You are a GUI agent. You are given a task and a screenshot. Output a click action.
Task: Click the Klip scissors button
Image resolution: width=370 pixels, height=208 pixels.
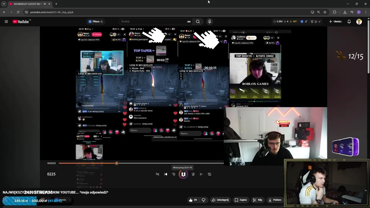257,200
